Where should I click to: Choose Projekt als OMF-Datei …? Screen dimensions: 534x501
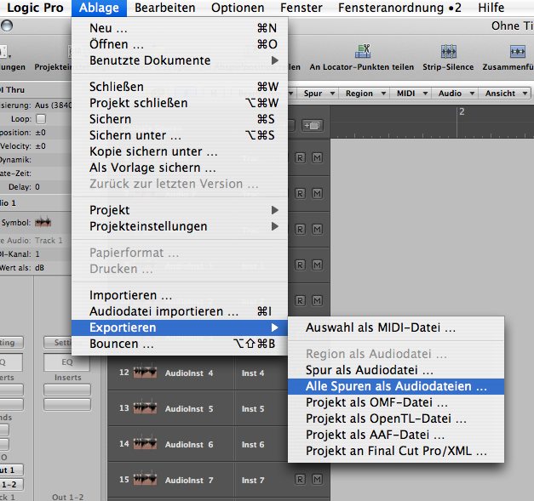396,402
